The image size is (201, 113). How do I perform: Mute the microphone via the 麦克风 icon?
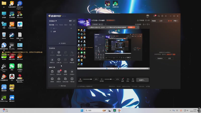(x=80, y=79)
